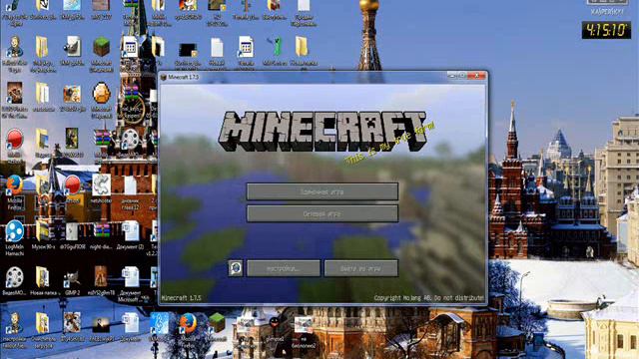This screenshot has width=639, height=359.
Task: Click 'Выйти из игры' quit button
Action: pyautogui.click(x=361, y=268)
